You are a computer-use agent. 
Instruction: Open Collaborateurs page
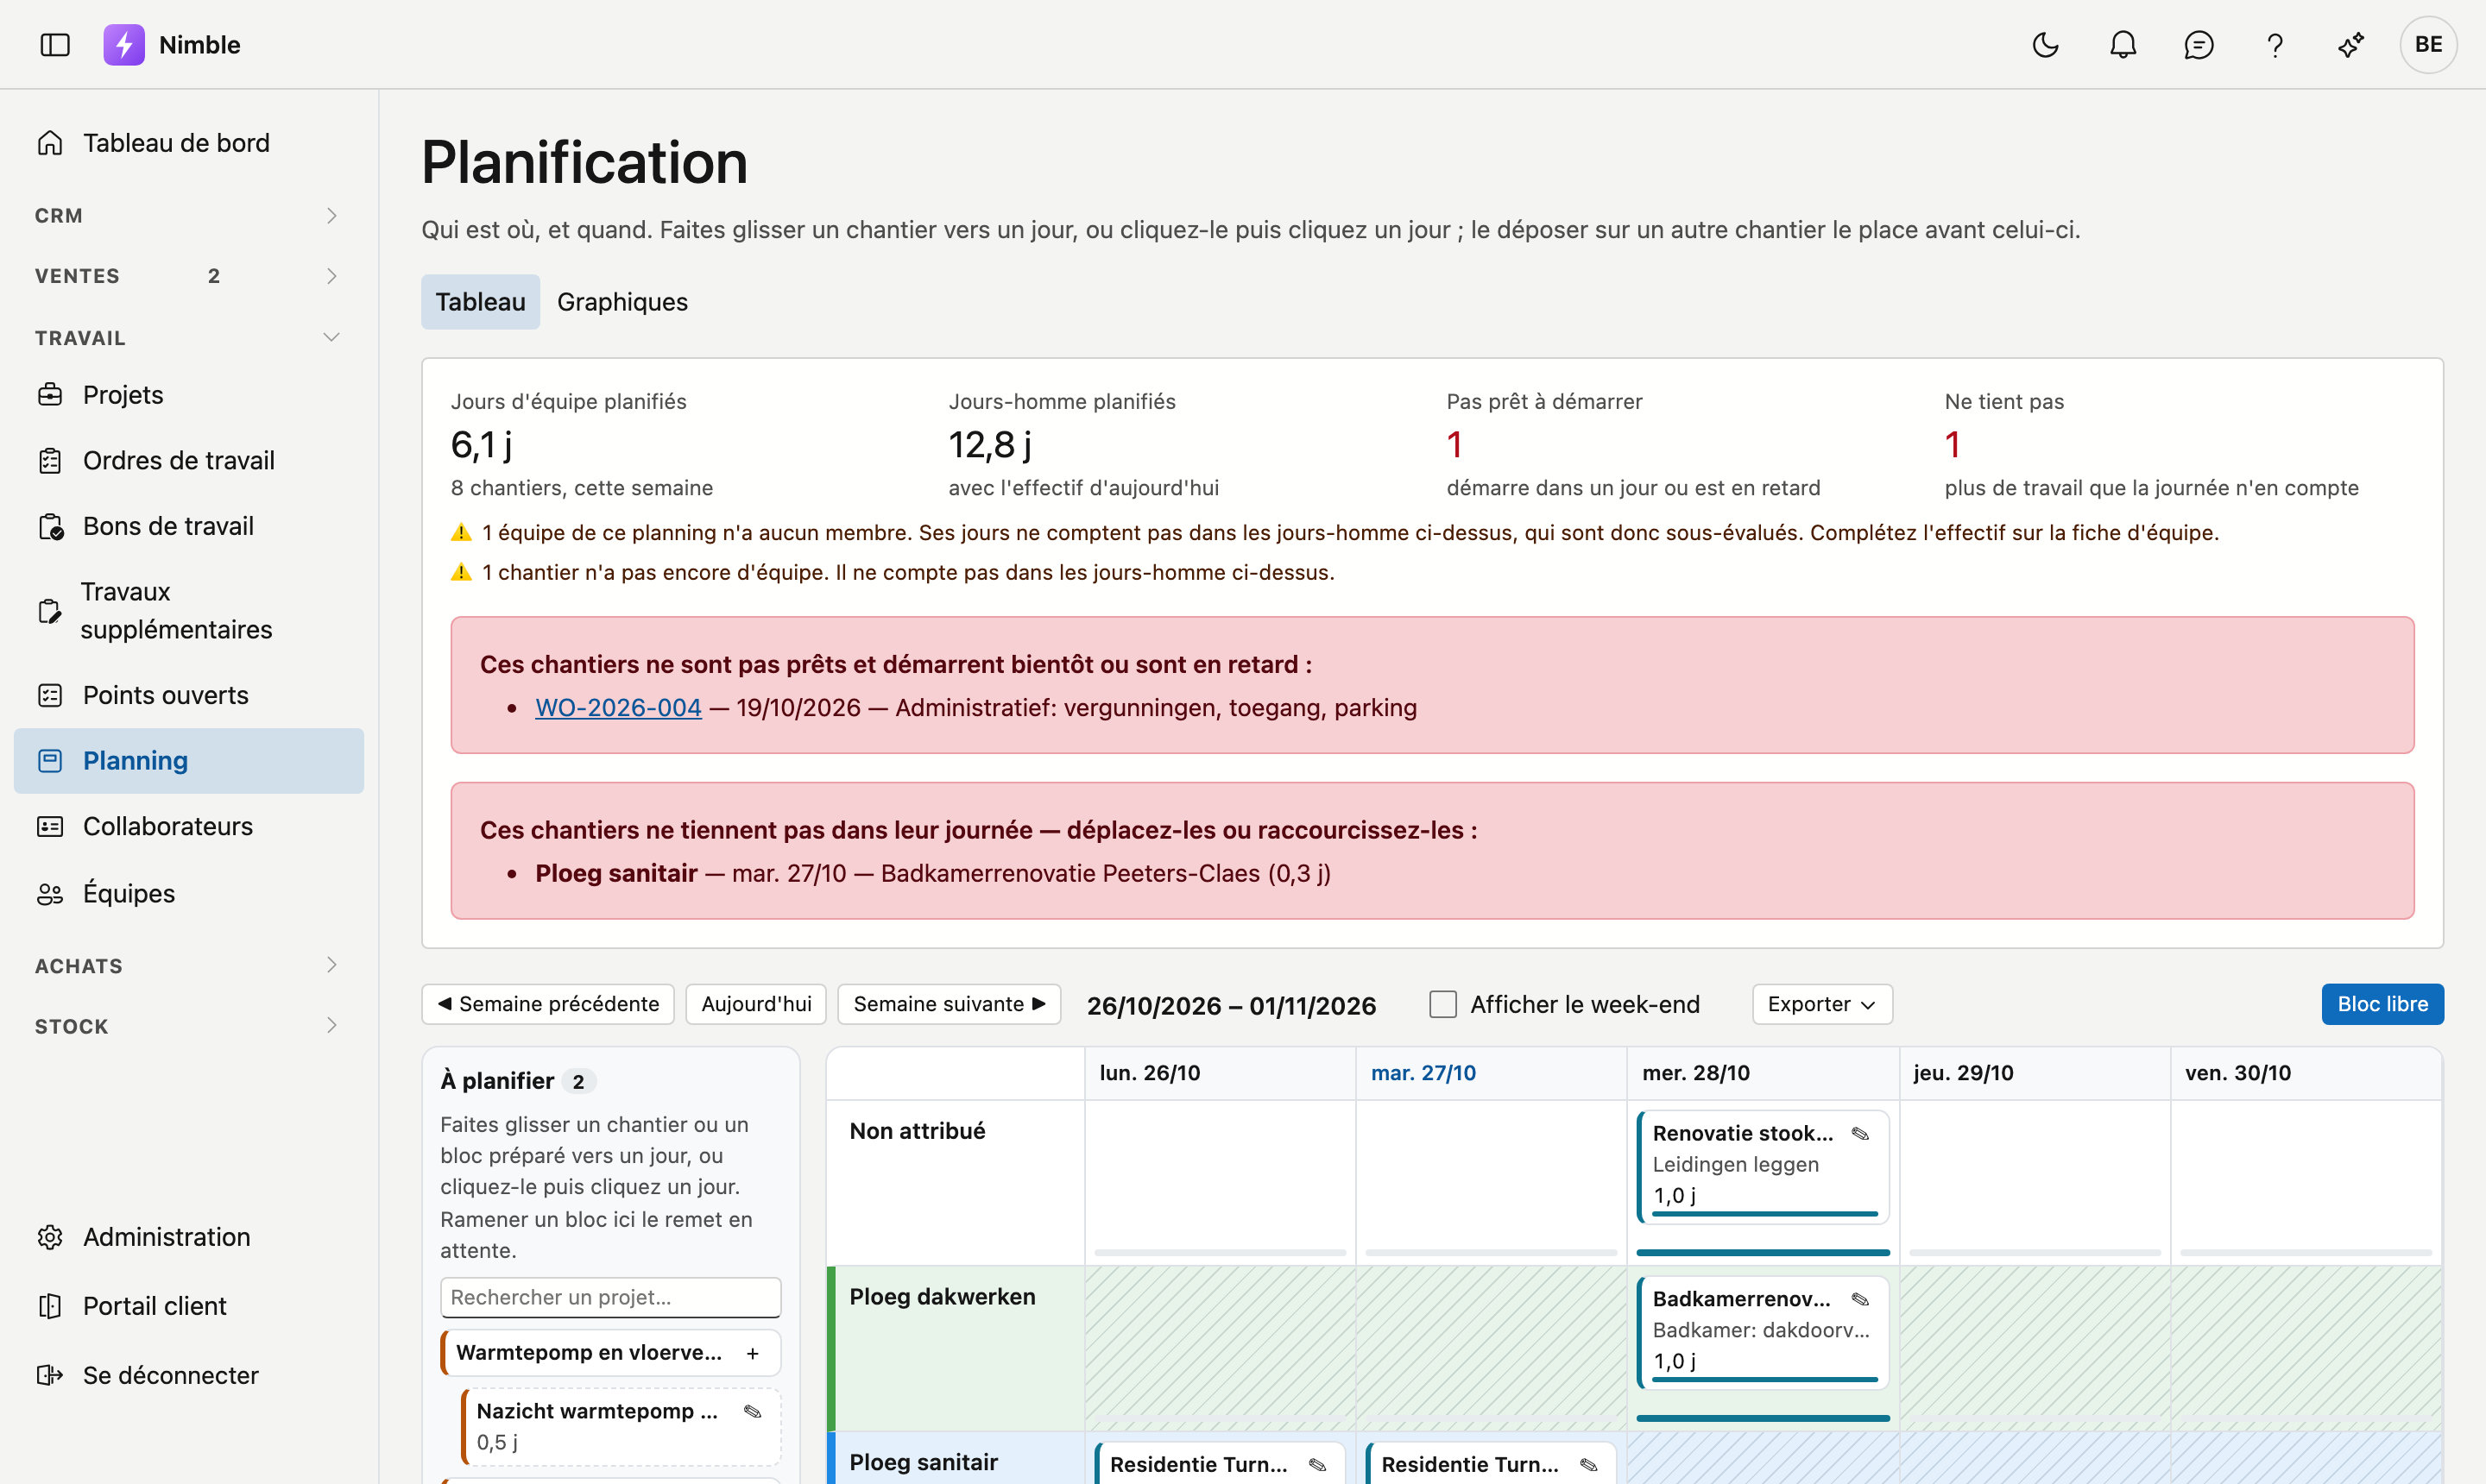pos(189,826)
